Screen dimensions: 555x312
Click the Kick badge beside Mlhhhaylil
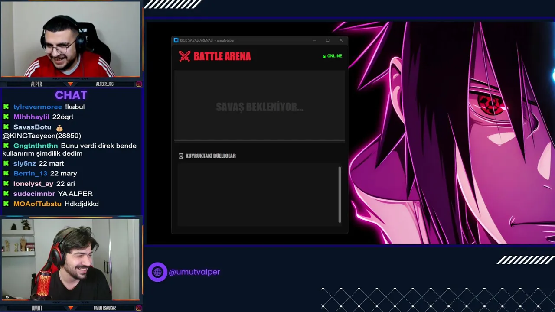click(6, 117)
